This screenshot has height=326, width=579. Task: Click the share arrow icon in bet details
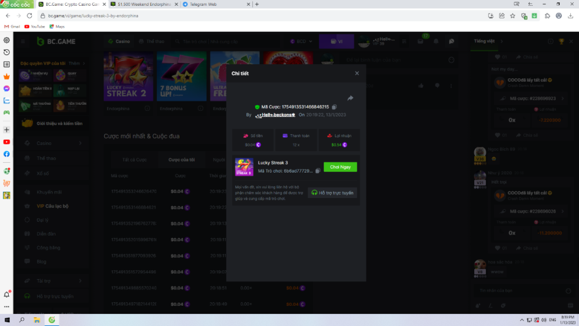pos(350,98)
